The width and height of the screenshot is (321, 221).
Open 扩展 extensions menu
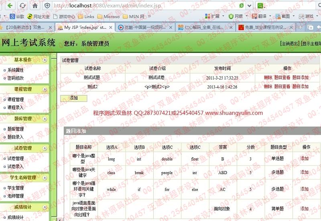[x=215, y=16]
